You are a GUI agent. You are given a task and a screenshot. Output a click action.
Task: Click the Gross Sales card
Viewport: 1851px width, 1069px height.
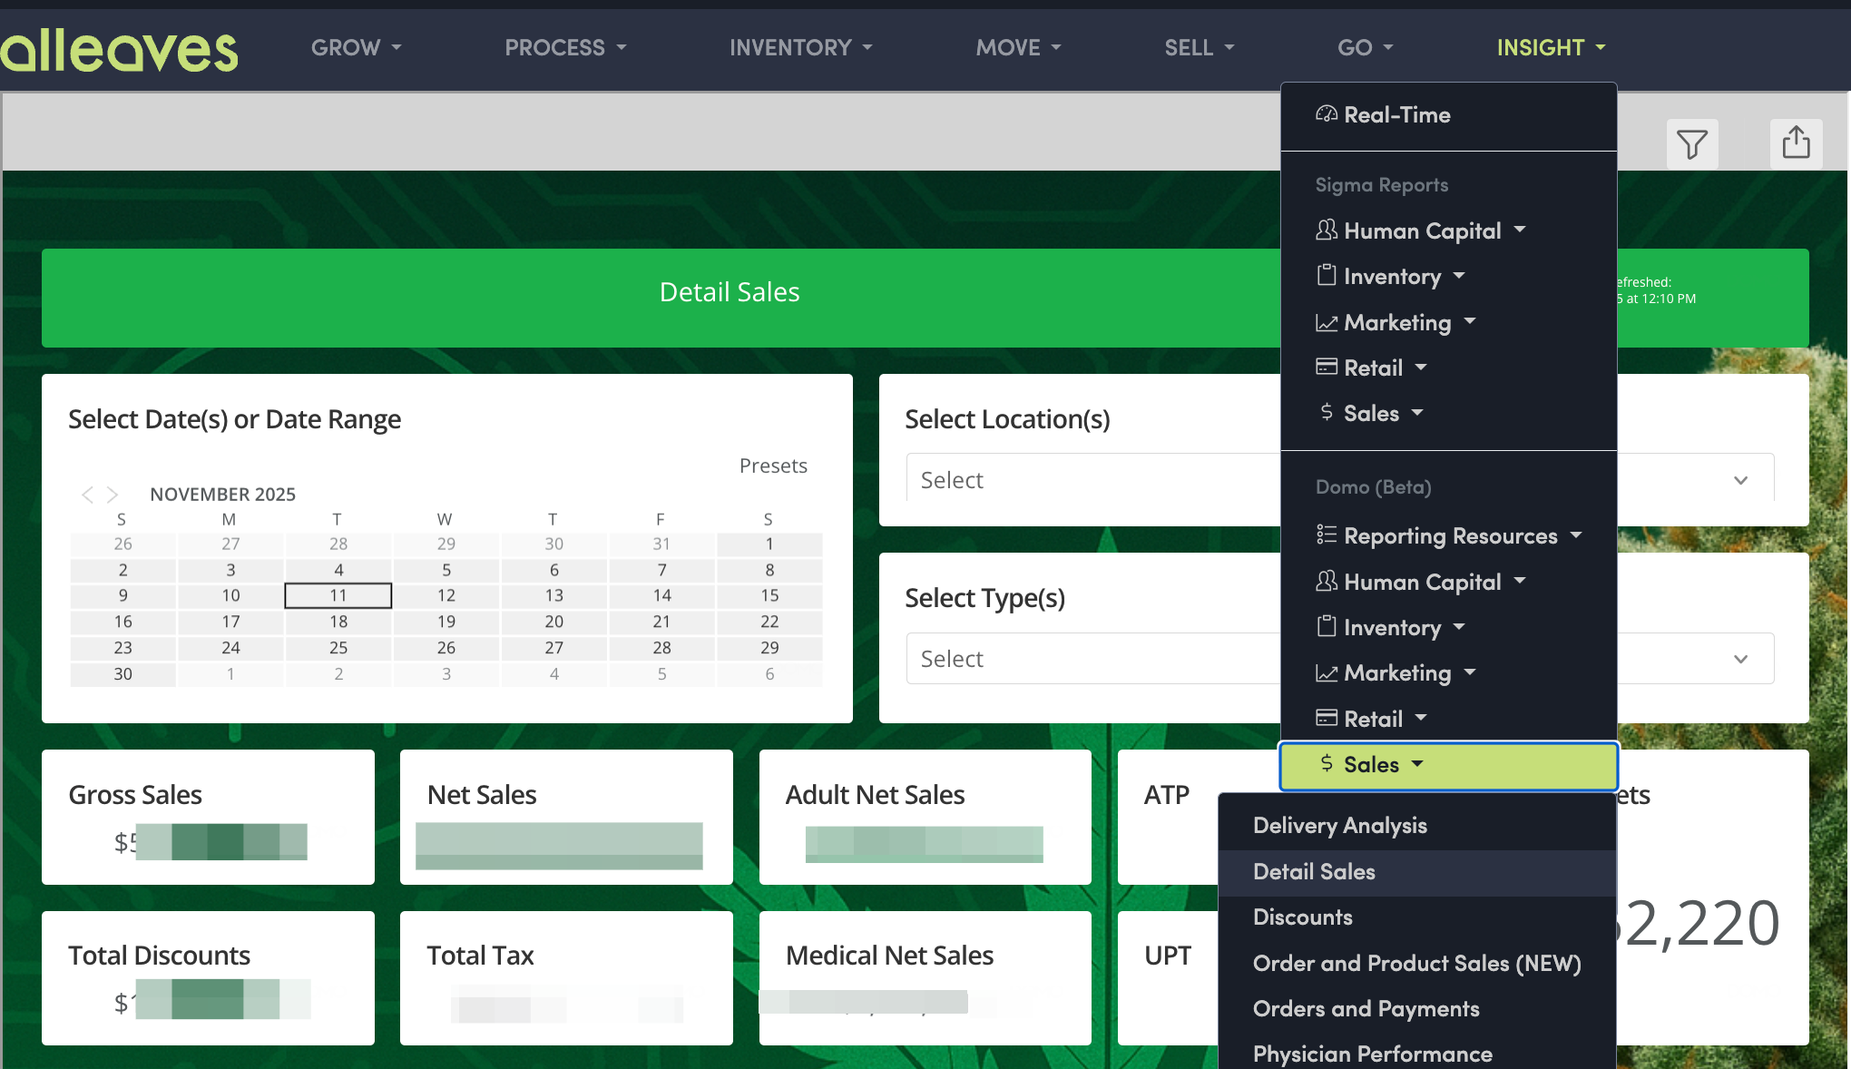coord(208,817)
